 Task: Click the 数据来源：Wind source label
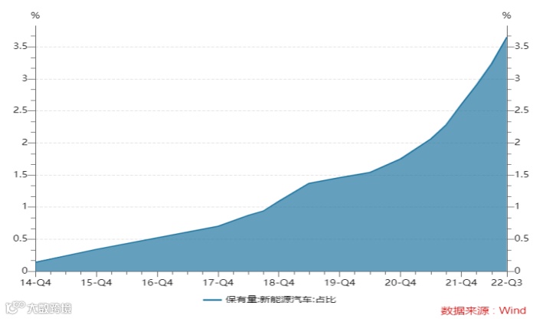coord(483,311)
